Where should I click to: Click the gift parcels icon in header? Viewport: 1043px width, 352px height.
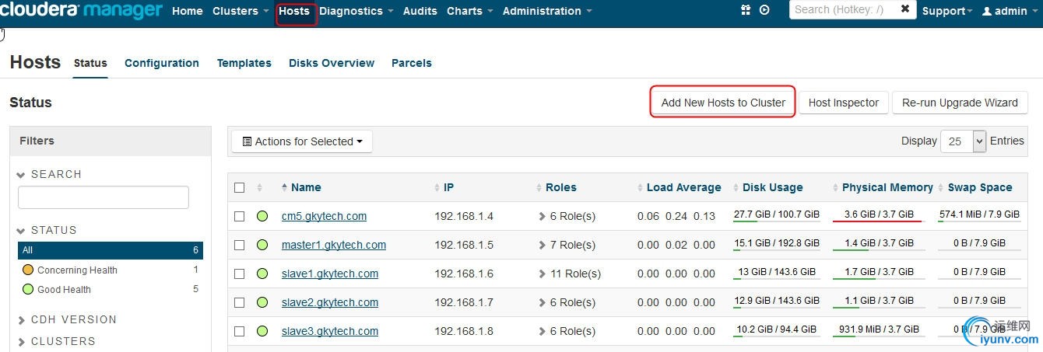[745, 11]
